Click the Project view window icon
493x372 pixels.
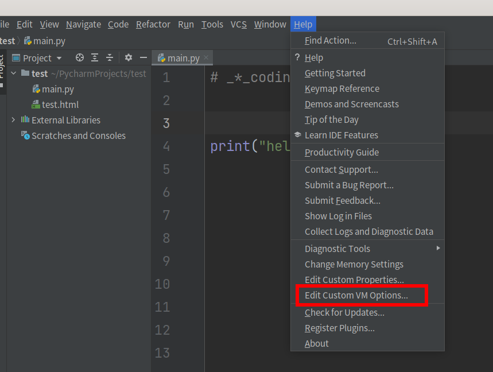pyautogui.click(x=16, y=58)
